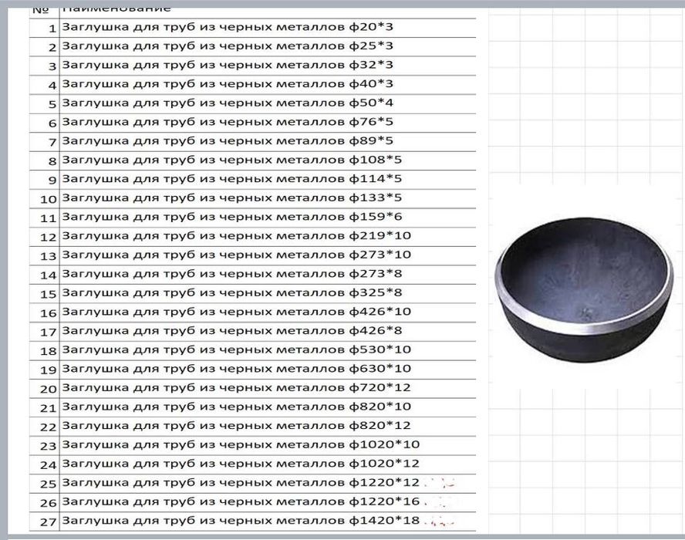Image resolution: width=685 pixels, height=540 pixels.
Task: Click row number 20 cell
Action: point(45,389)
